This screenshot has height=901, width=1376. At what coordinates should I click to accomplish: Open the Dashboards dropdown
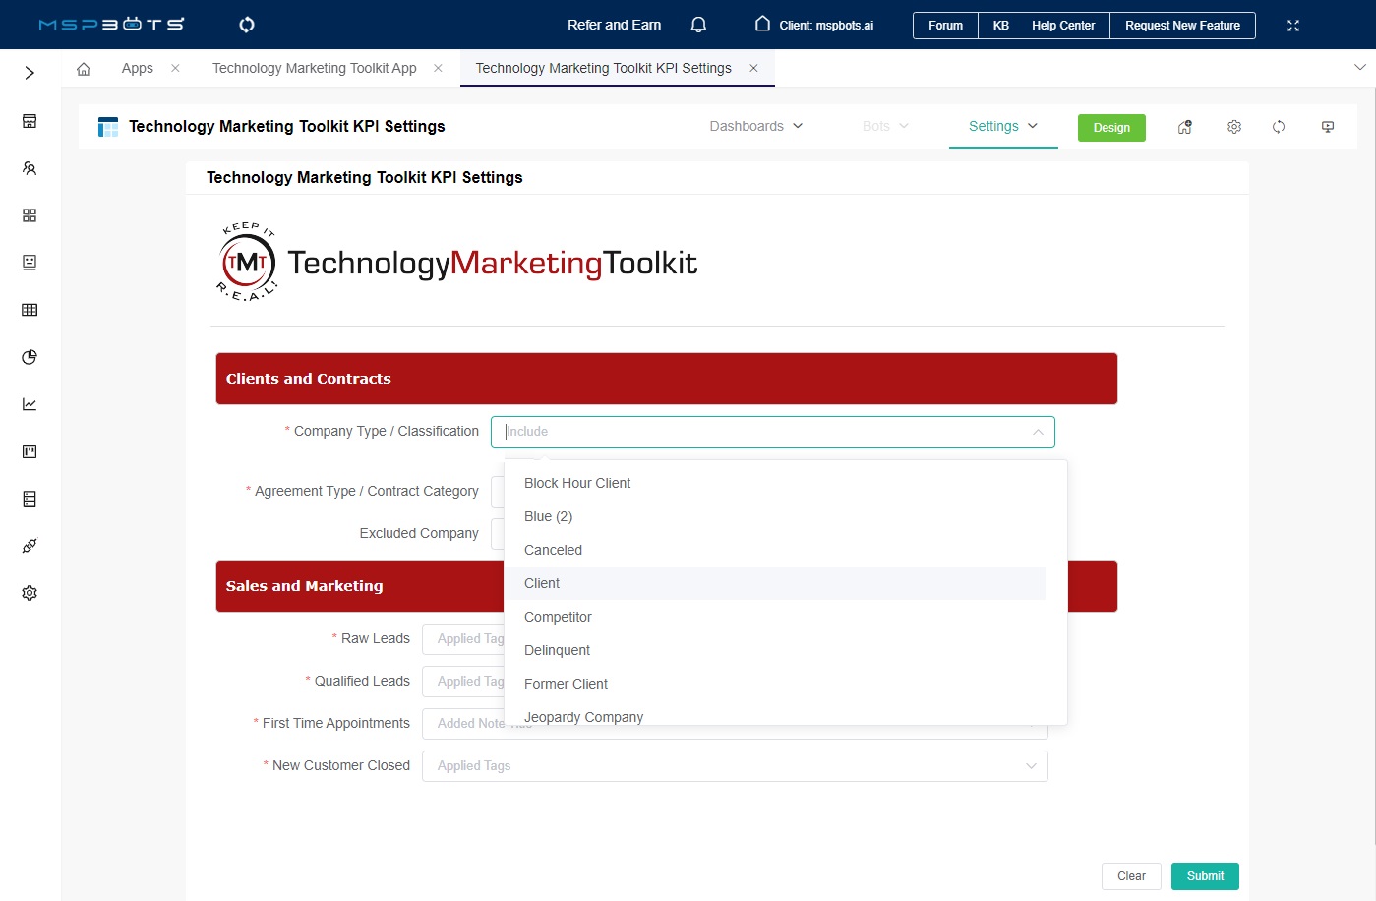click(755, 126)
